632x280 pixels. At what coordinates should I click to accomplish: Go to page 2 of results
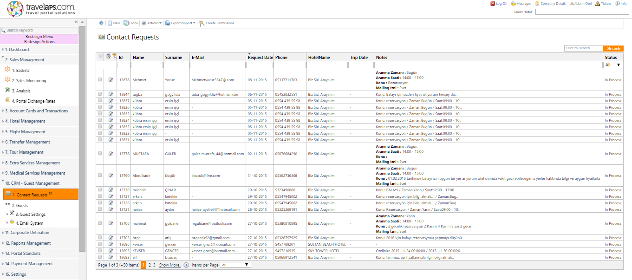(150, 265)
